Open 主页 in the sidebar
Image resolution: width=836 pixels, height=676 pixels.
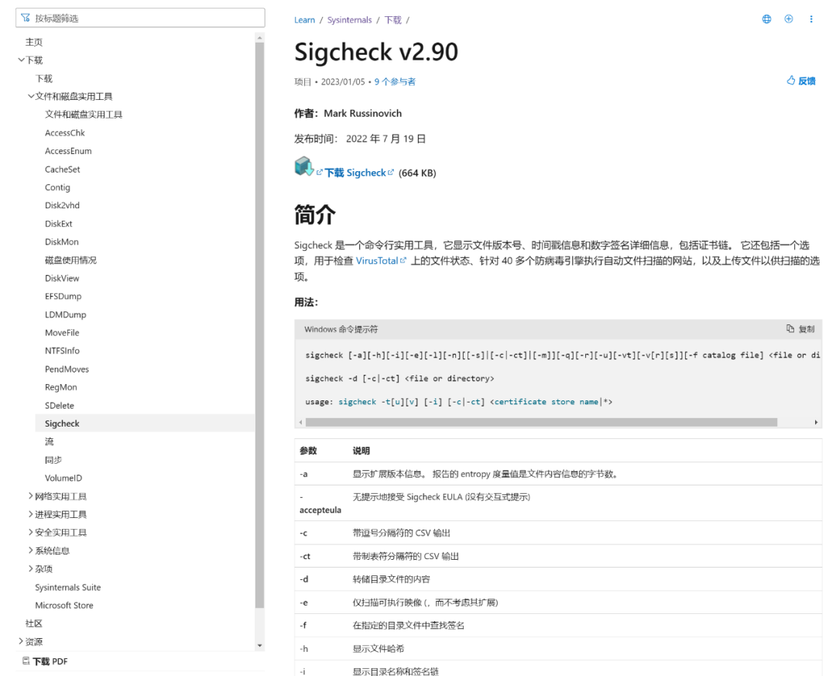[x=34, y=42]
